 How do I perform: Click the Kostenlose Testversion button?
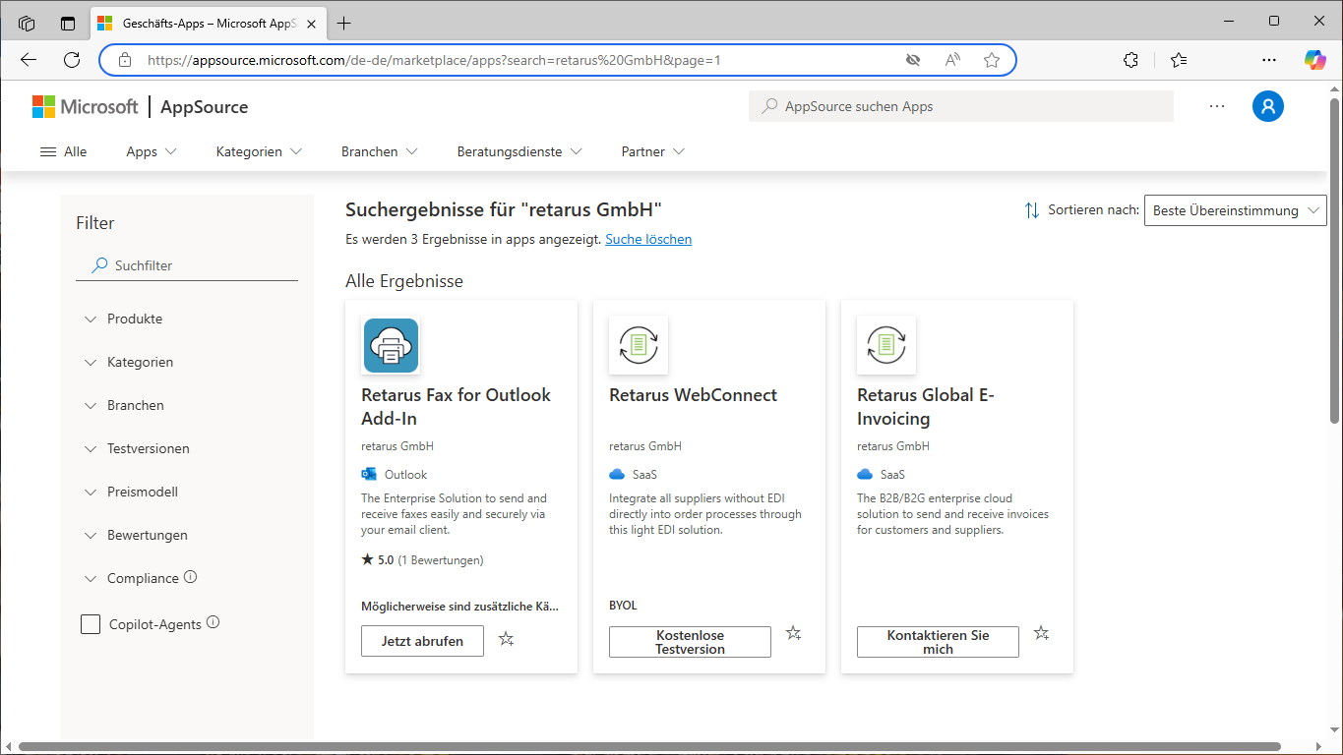coord(690,642)
